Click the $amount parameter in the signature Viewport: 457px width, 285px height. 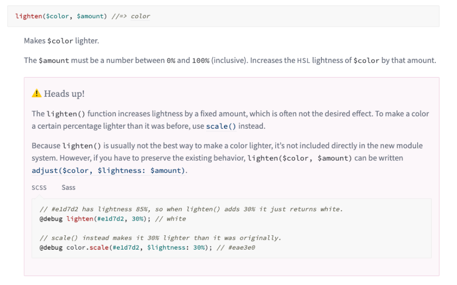tap(90, 16)
